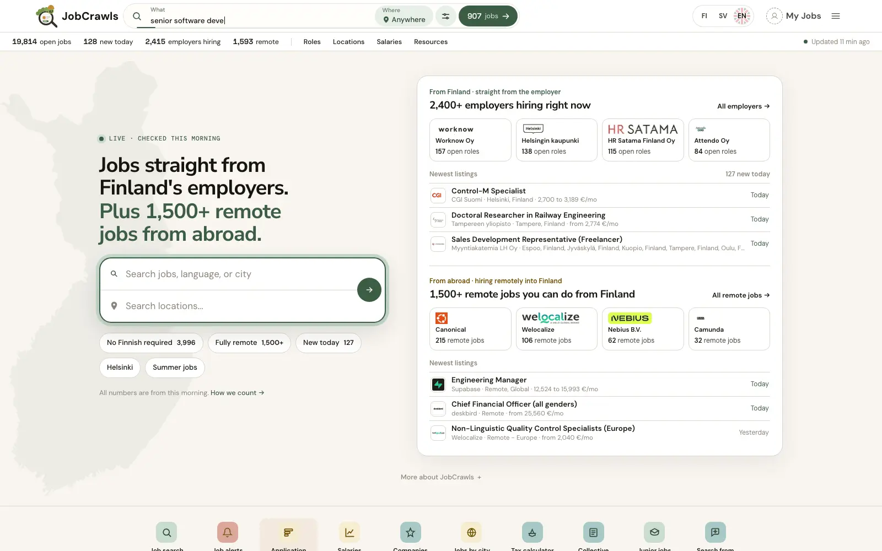Click the Application tracker icon tile
Viewport: 882px width, 551px height.
point(288,532)
